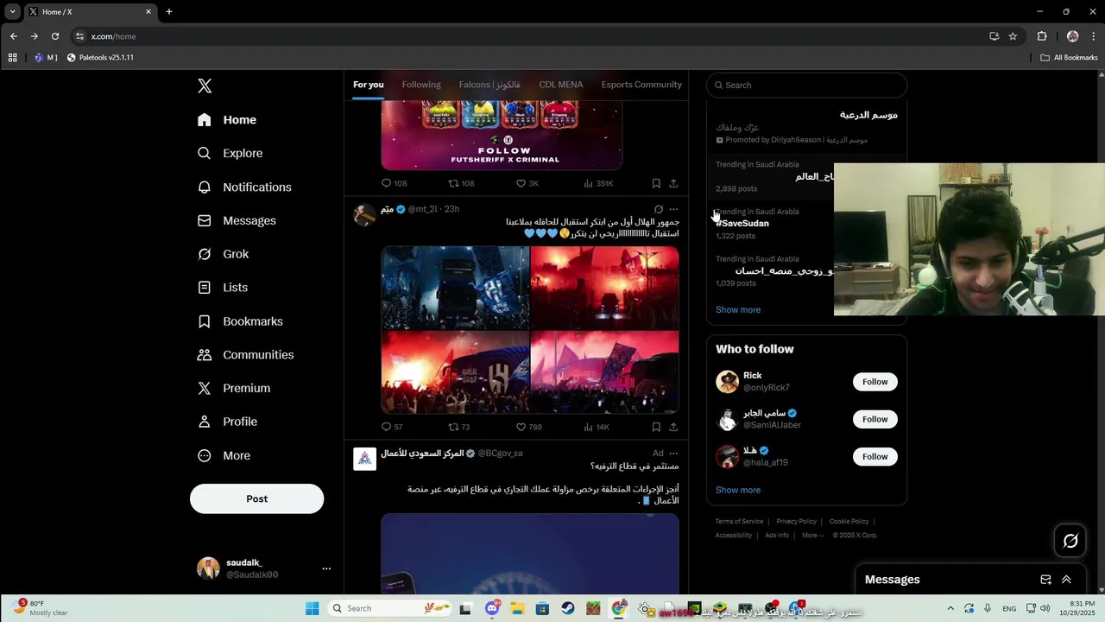Click Grok explain icon on mt_2l post

(x=659, y=209)
